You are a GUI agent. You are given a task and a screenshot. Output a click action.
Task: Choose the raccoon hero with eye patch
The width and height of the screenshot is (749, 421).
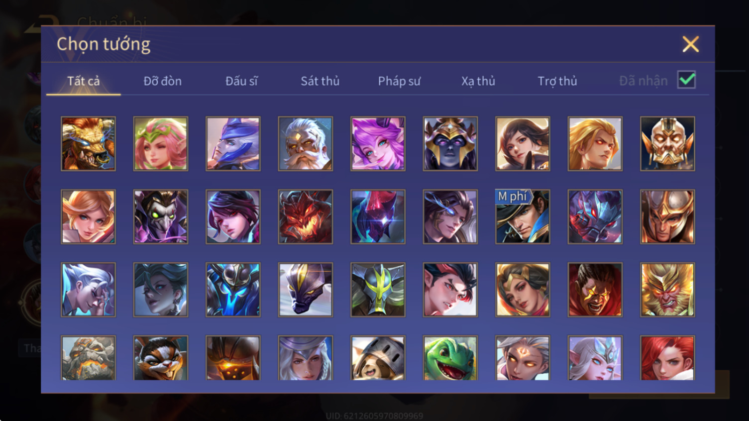(161, 358)
